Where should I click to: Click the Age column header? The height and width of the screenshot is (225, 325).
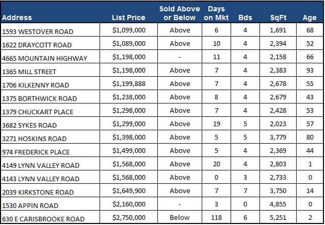(309, 18)
